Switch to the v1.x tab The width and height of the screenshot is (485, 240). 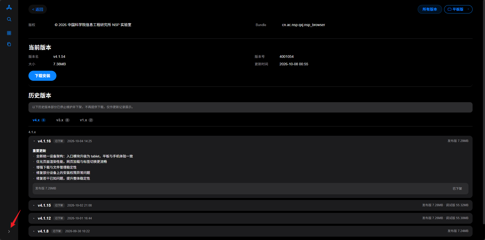point(86,120)
